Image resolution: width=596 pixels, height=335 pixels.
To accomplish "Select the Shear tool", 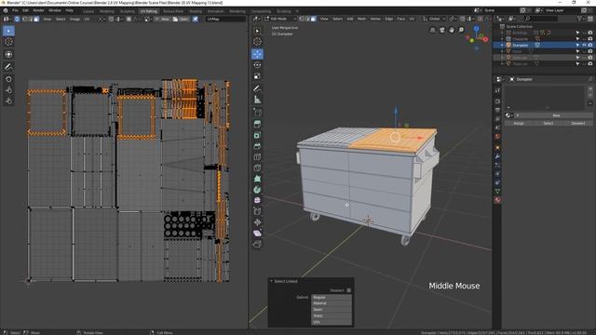I will pyautogui.click(x=257, y=234).
